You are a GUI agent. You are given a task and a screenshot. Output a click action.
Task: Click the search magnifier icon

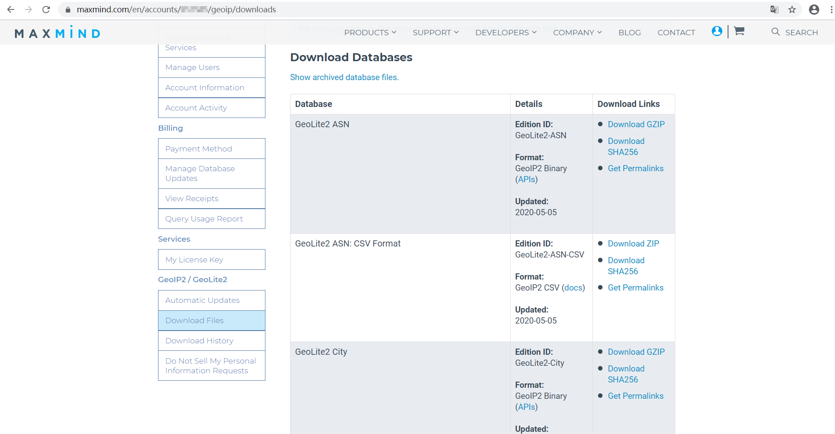[x=776, y=32]
